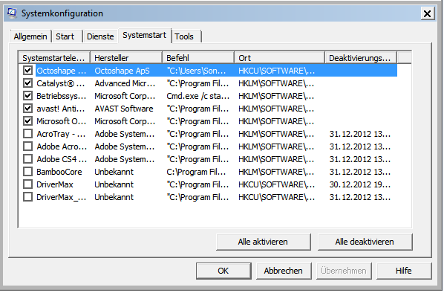Enable the DriverMax startup checkbox
The height and width of the screenshot is (293, 444).
point(27,184)
